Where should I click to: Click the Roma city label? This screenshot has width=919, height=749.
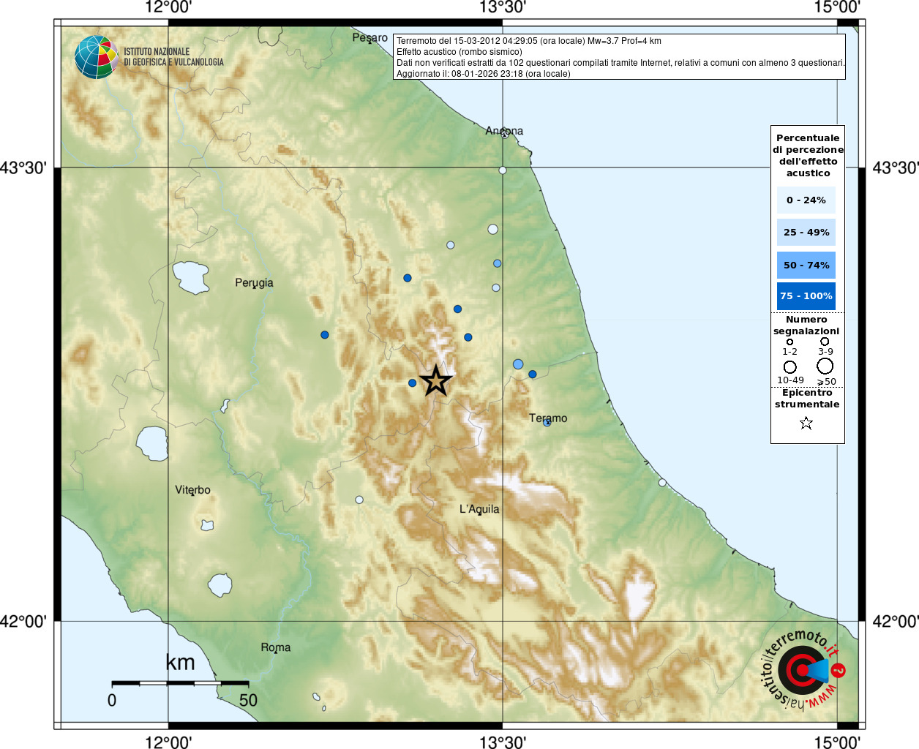(x=276, y=647)
